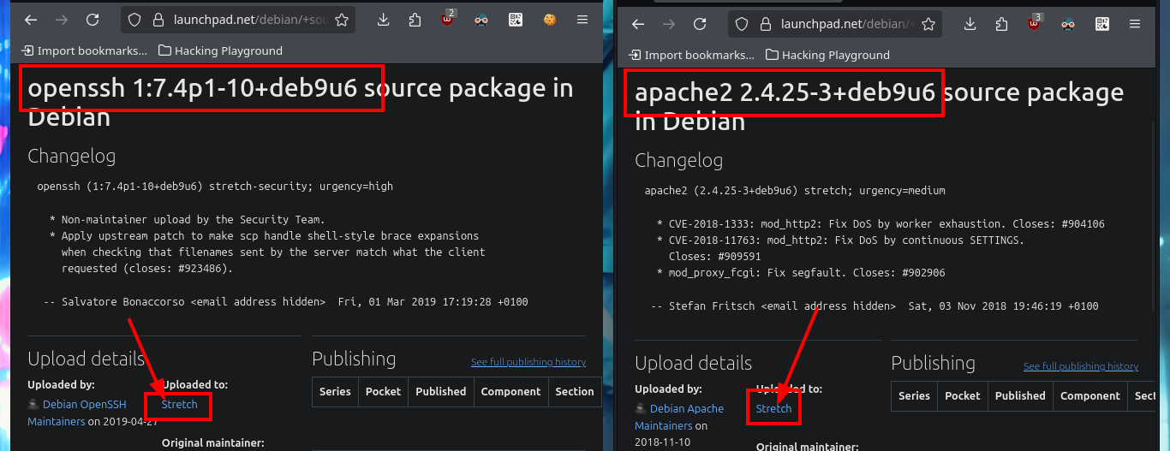
Task: Reload the openssh page in left window
Action: 93,20
